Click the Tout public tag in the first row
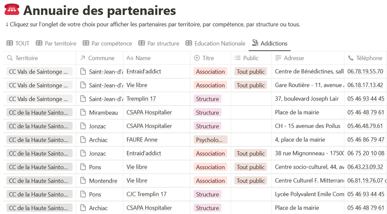The height and width of the screenshot is (214, 387). pos(251,71)
